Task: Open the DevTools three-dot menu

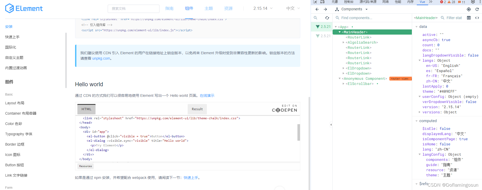Action: tap(480, 2)
